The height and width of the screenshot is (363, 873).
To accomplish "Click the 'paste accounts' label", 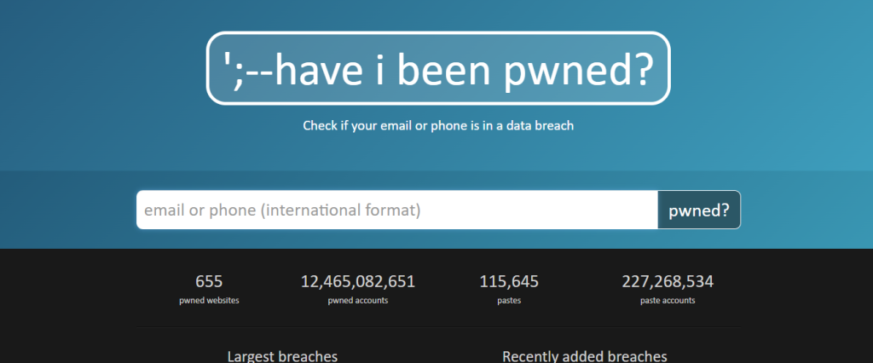I will 668,301.
